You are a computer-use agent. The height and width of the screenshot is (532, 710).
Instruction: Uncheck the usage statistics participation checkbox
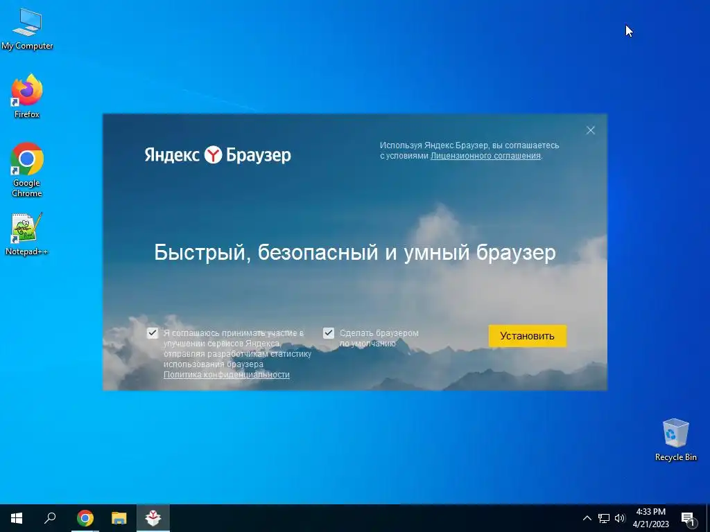point(153,333)
